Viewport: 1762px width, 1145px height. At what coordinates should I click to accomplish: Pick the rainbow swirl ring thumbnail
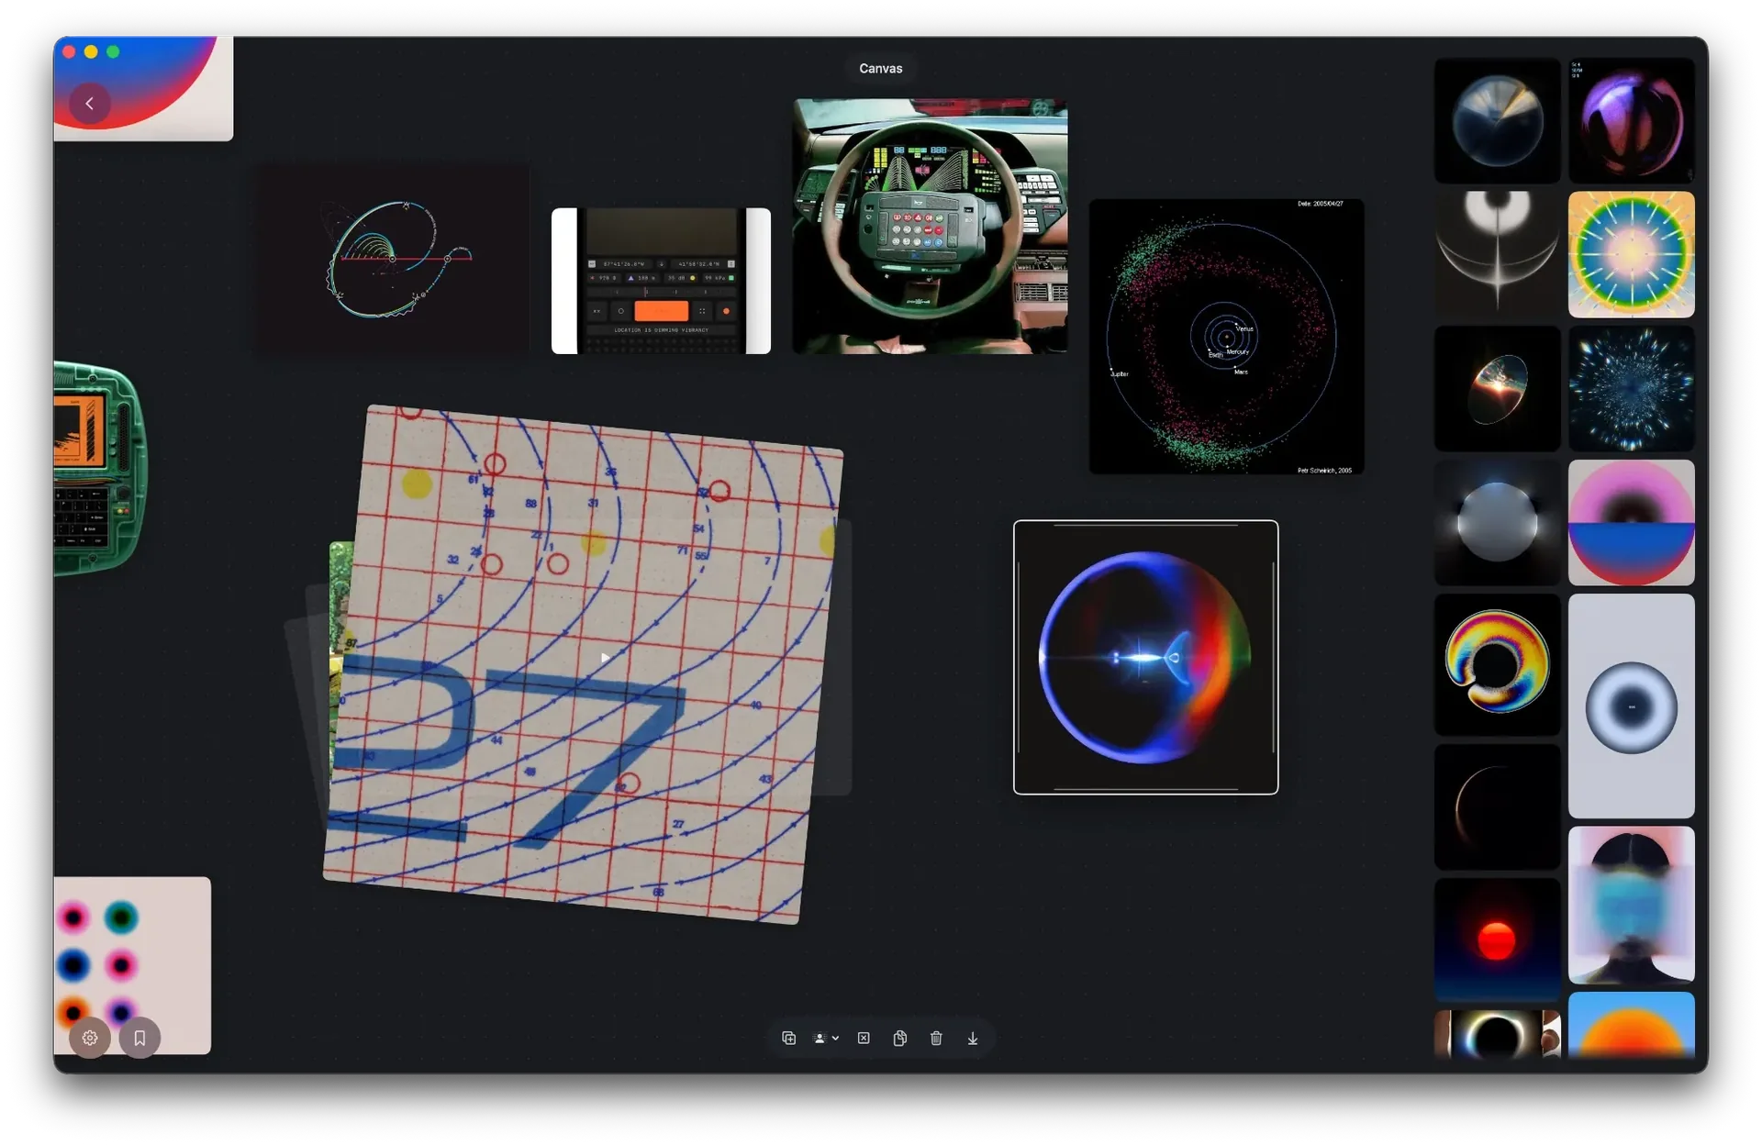[1497, 664]
